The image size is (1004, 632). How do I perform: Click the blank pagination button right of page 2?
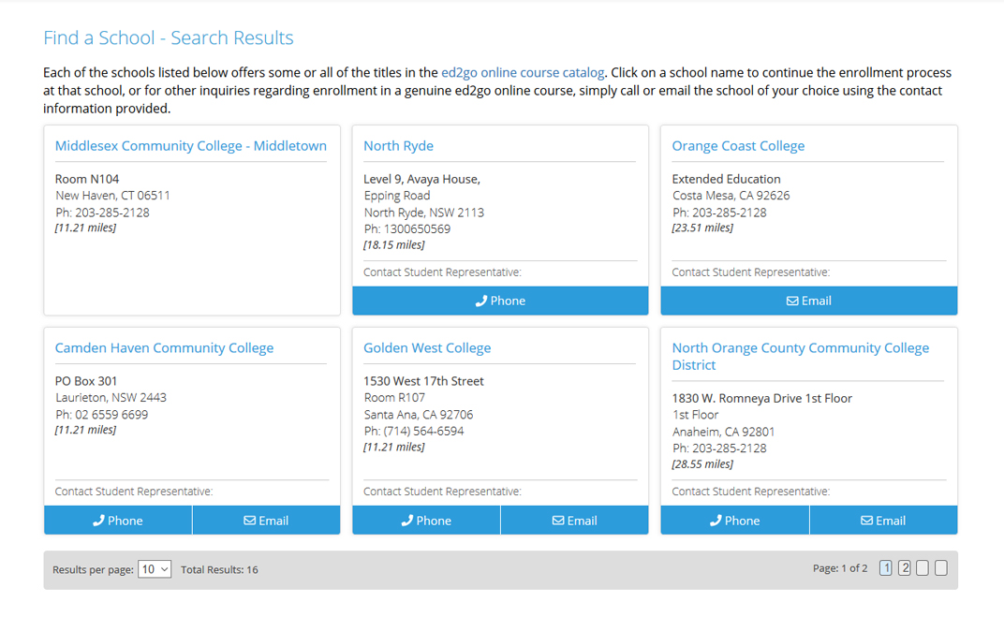pyautogui.click(x=923, y=568)
